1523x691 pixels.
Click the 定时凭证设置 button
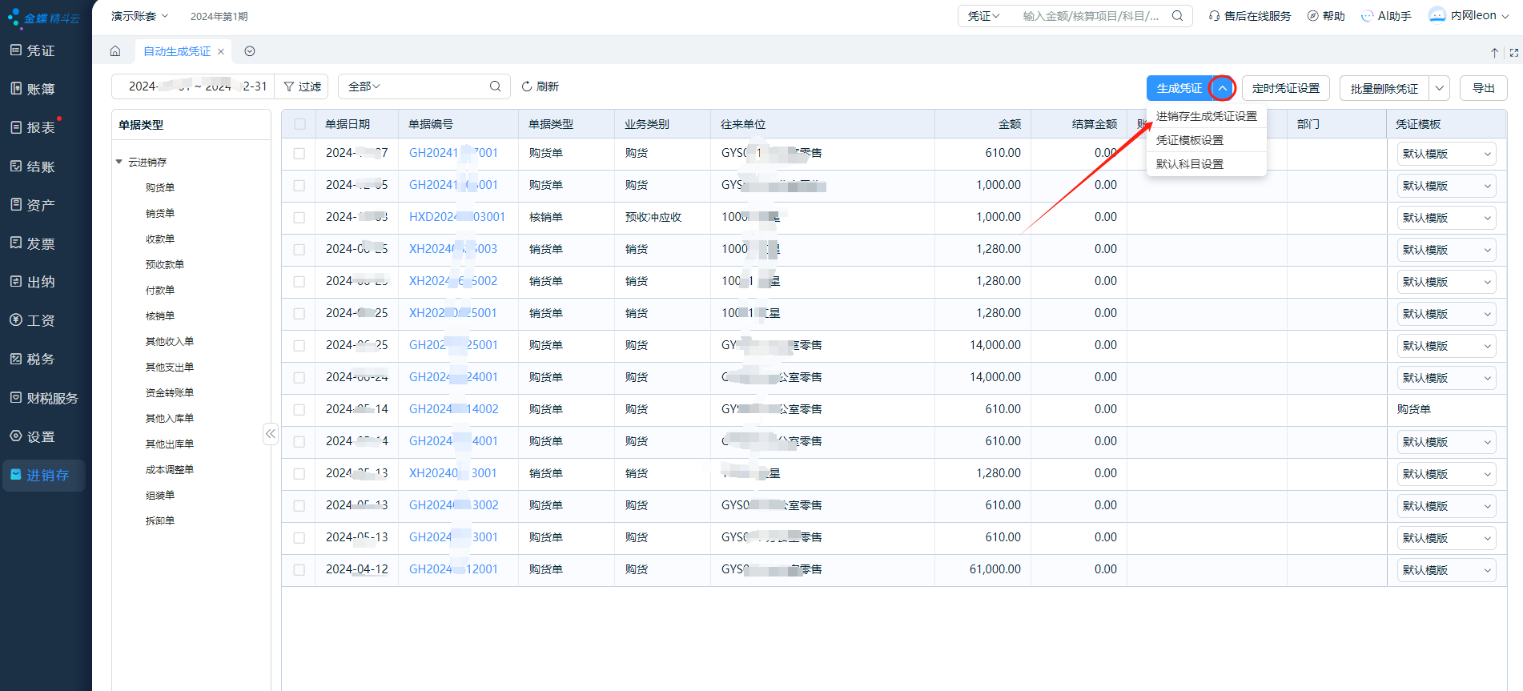click(x=1285, y=88)
